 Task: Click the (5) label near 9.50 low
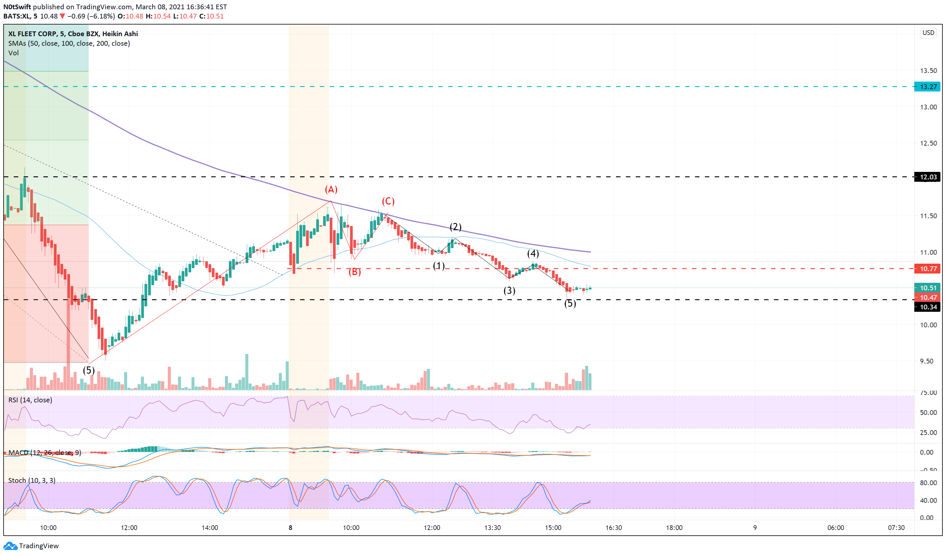(x=89, y=370)
